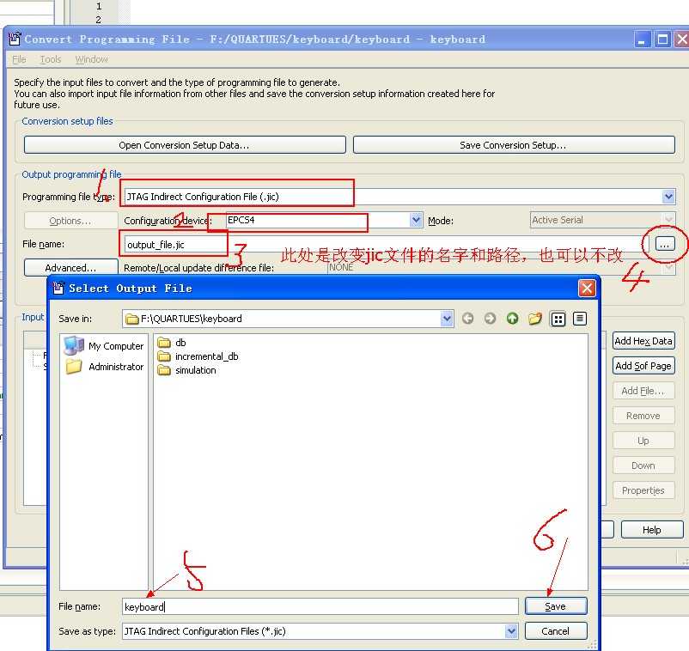Create a new folder in the save dialog
Viewport: 689px width, 651px height.
[x=534, y=319]
